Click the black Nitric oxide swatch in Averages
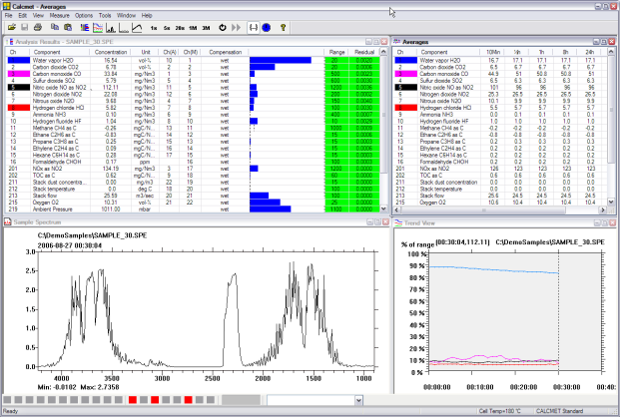The height and width of the screenshot is (417, 620). point(405,88)
